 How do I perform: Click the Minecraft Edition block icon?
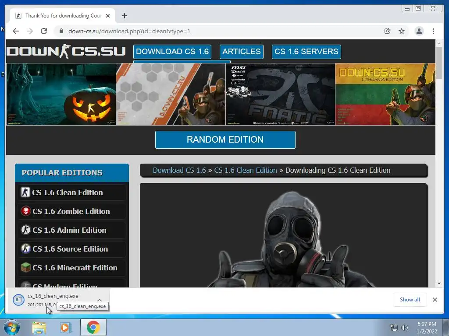26,268
